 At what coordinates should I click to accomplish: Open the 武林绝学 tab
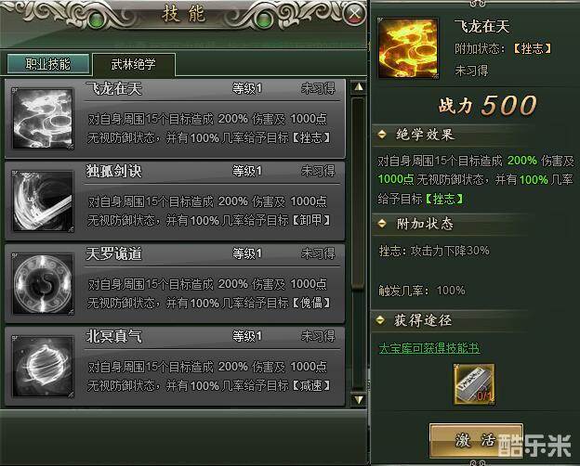(x=134, y=64)
